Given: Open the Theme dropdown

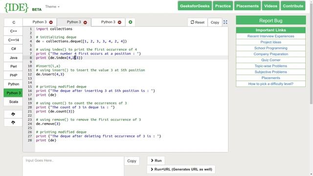Looking at the screenshot, I should coord(52,6).
